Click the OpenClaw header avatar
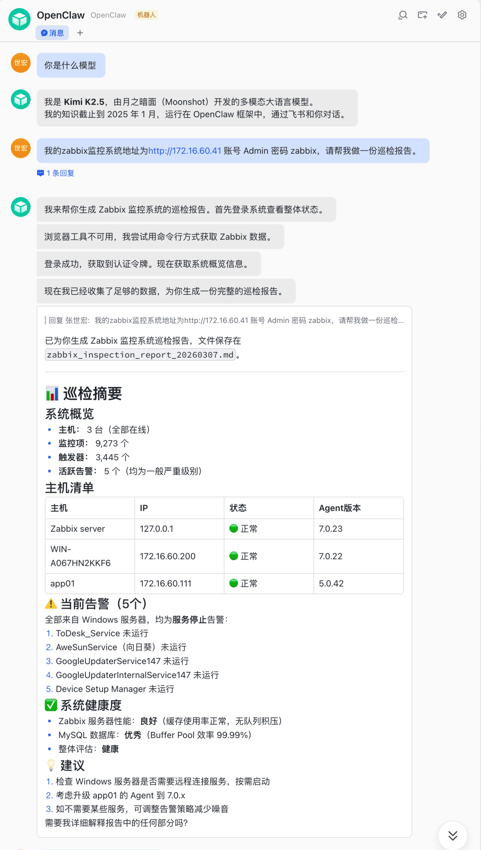This screenshot has height=850, width=481. coord(20,19)
